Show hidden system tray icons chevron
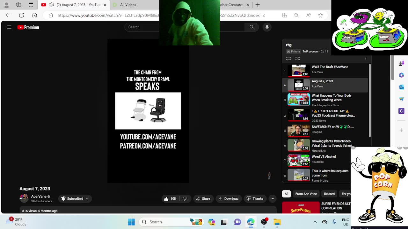 [315, 222]
